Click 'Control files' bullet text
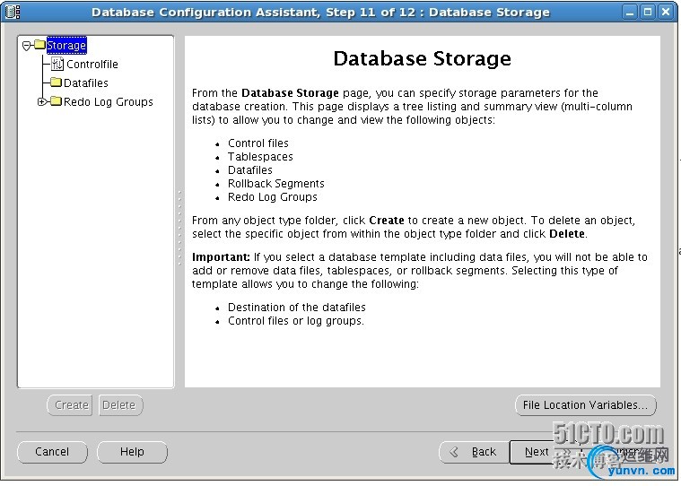The image size is (681, 486). point(258,143)
